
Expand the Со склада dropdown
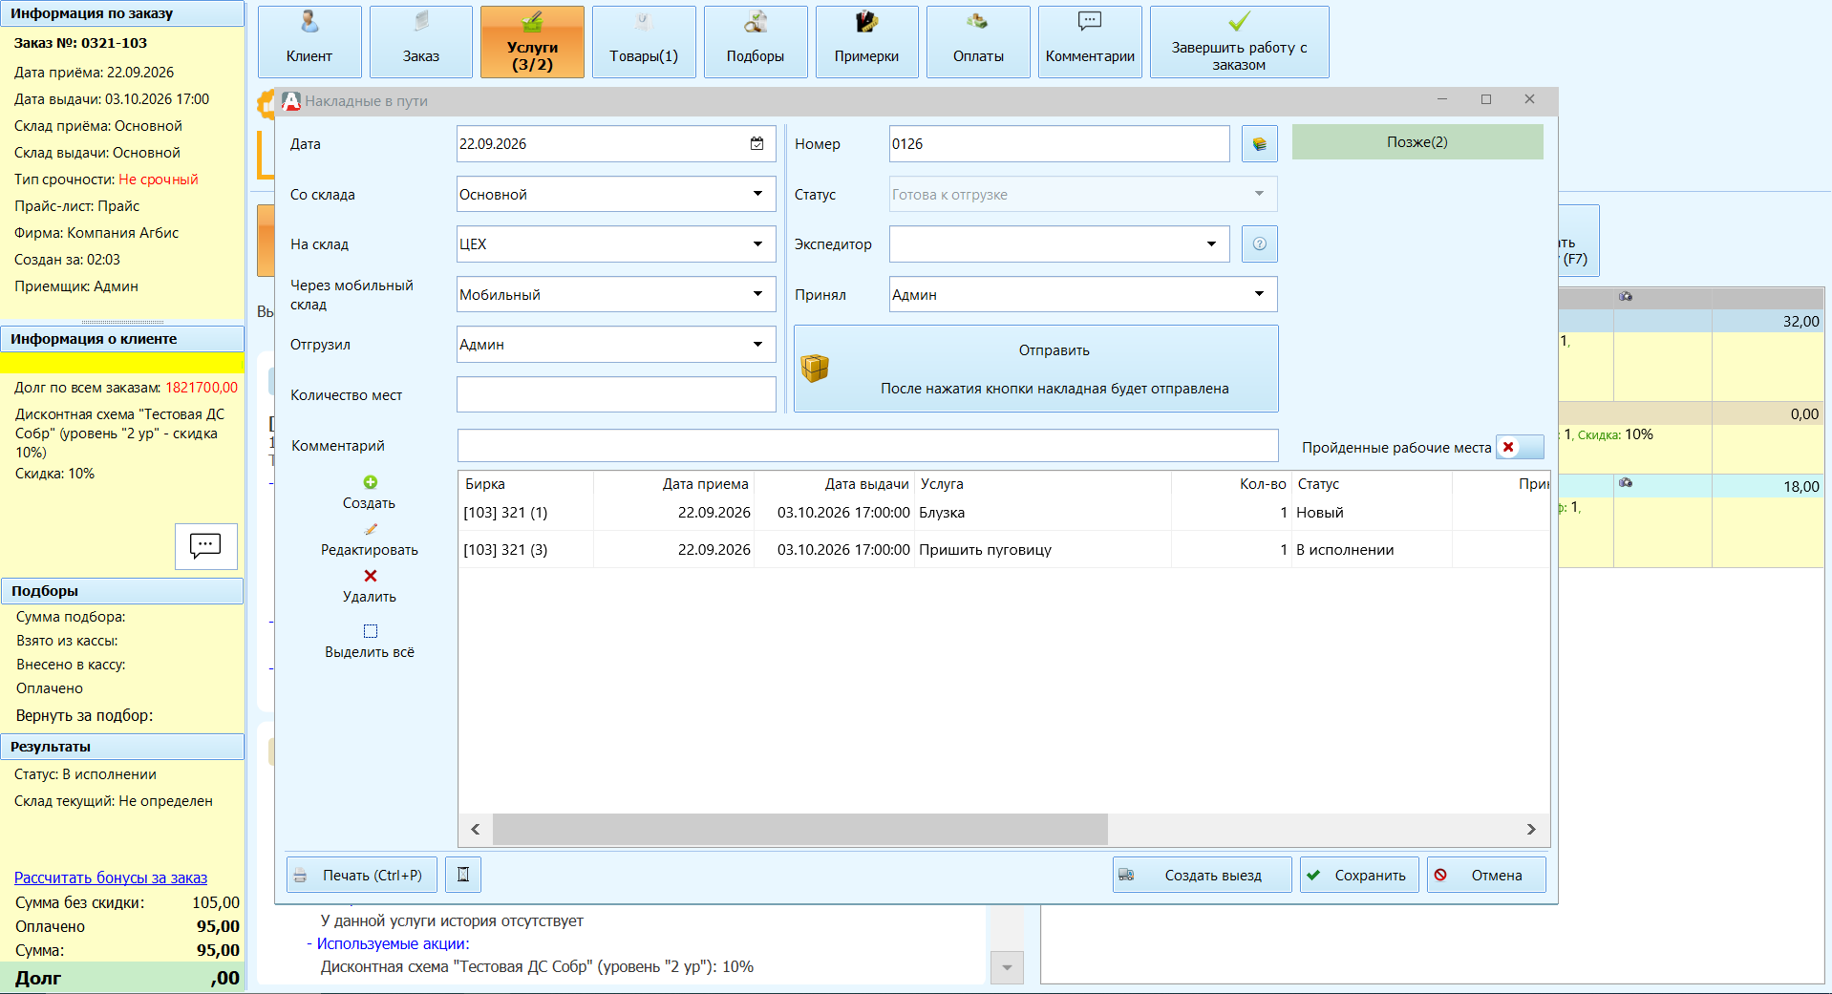757,194
